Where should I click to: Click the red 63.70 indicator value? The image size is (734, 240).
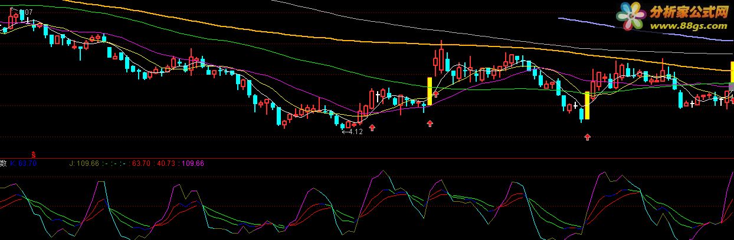pos(141,163)
